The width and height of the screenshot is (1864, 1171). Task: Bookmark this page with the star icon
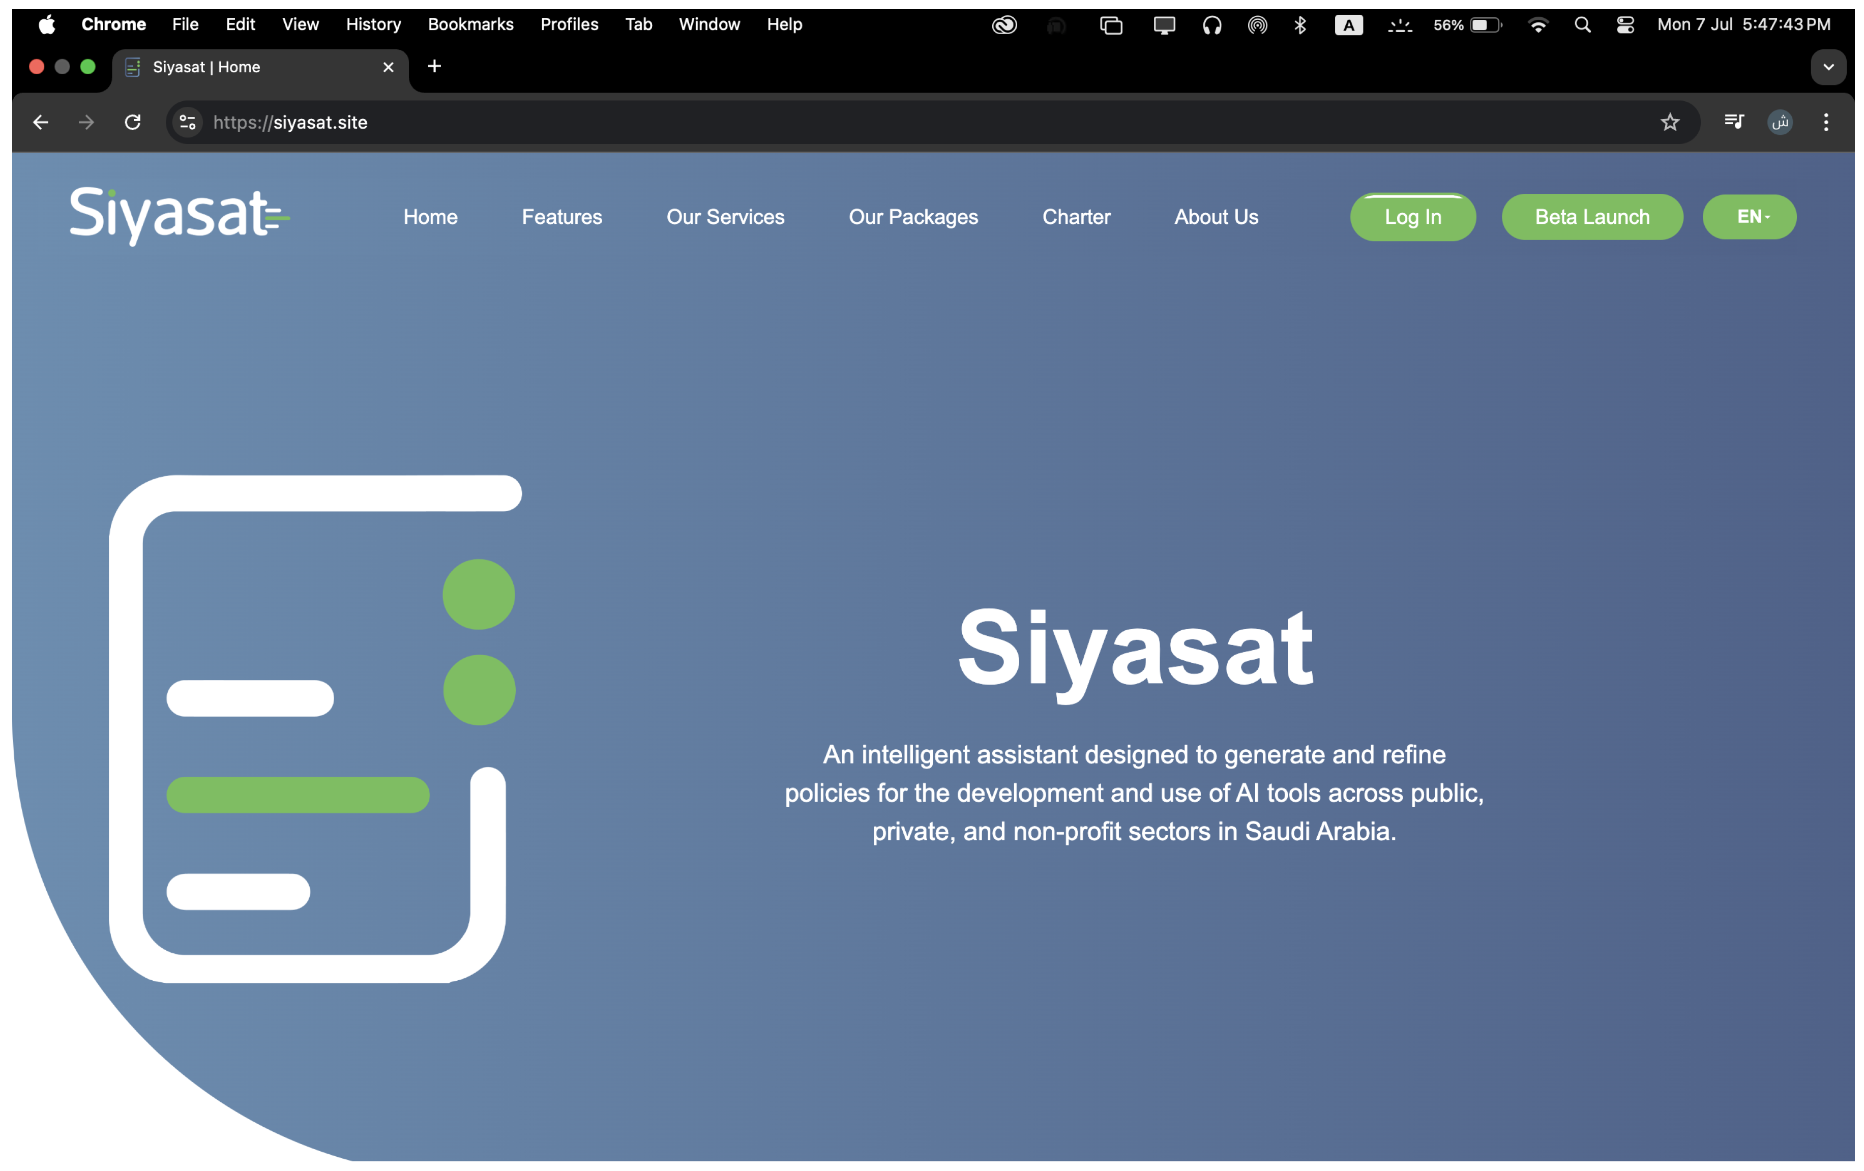point(1670,123)
